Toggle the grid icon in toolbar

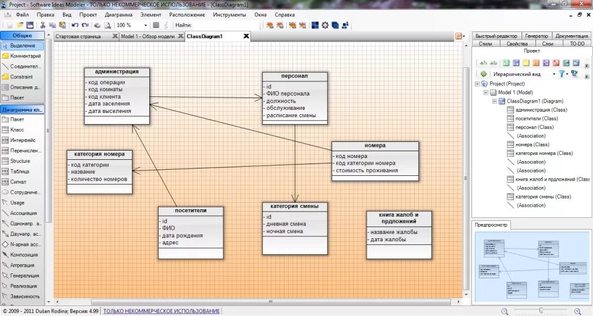(156, 25)
